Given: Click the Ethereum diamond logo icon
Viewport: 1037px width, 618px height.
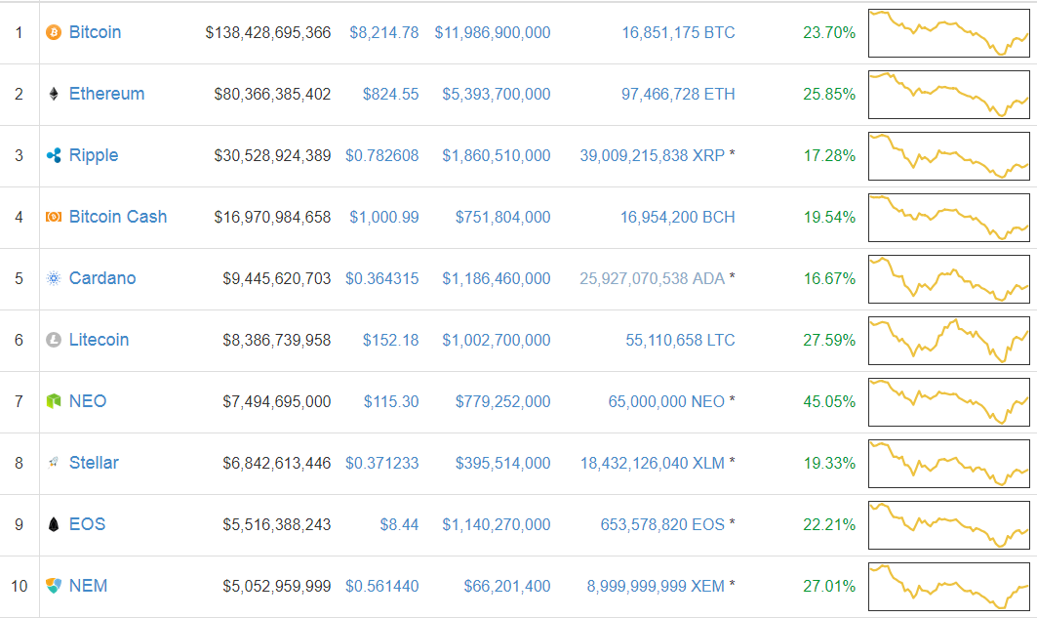Looking at the screenshot, I should (54, 94).
